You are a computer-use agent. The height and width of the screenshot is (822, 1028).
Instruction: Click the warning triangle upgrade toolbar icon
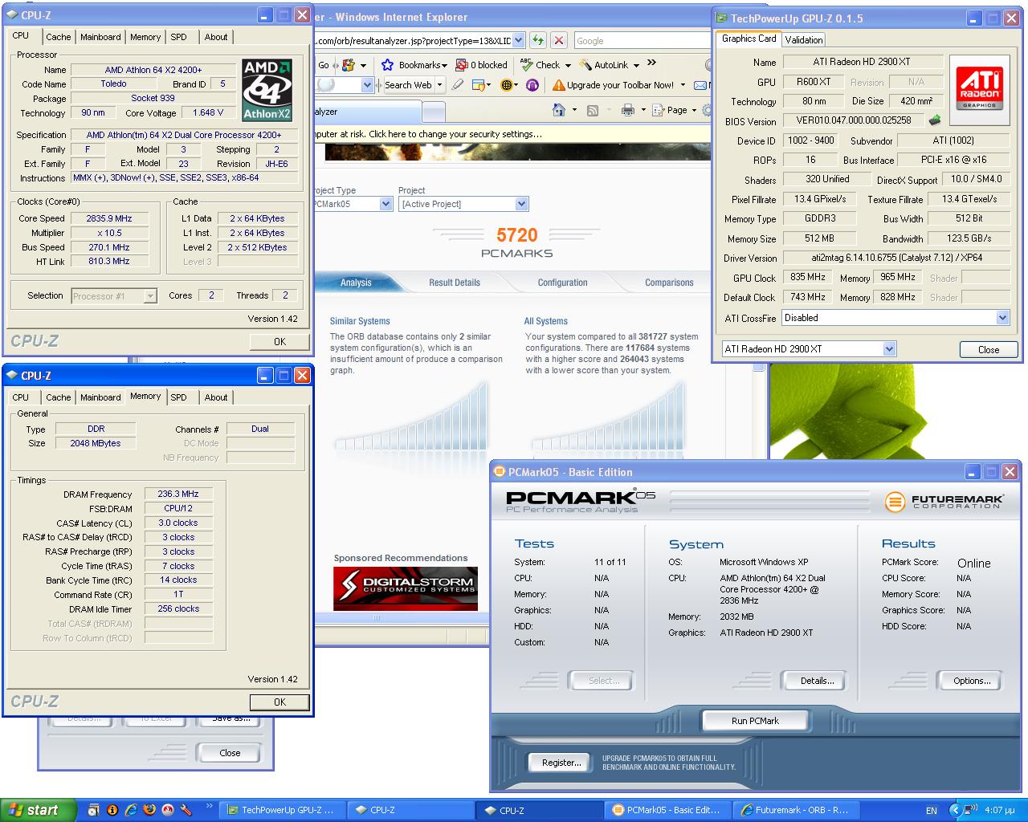[558, 84]
